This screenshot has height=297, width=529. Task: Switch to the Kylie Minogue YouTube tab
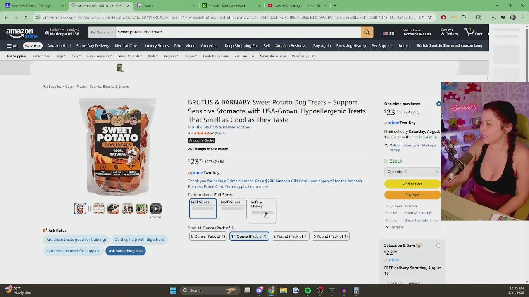(296, 6)
